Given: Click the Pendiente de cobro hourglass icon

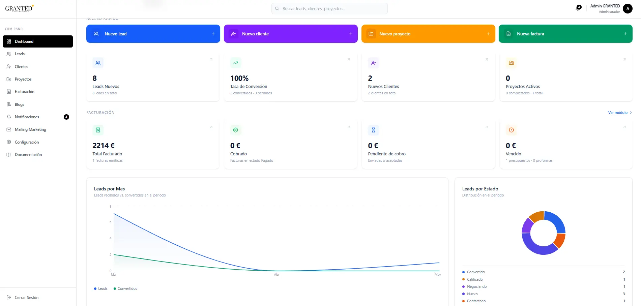Looking at the screenshot, I should [x=374, y=130].
